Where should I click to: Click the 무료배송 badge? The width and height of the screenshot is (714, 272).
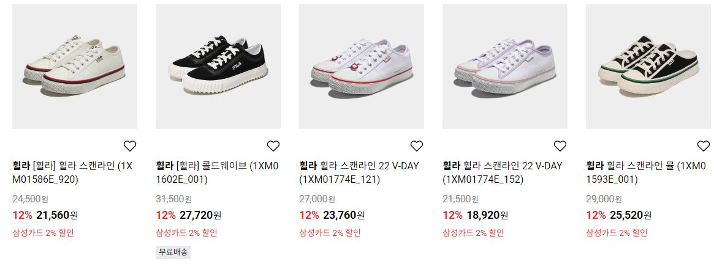pyautogui.click(x=173, y=252)
